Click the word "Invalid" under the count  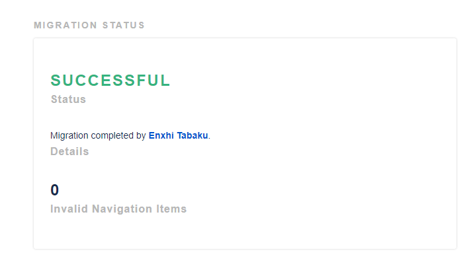(69, 209)
